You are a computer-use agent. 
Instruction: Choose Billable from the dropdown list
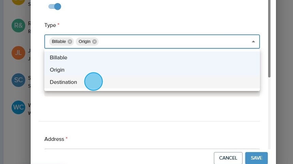[x=59, y=58]
